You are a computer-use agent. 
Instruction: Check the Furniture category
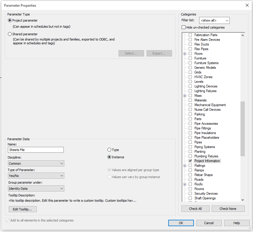point(190,58)
